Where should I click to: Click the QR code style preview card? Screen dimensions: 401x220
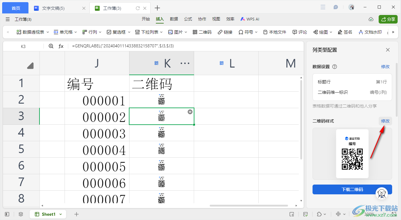tap(352, 154)
